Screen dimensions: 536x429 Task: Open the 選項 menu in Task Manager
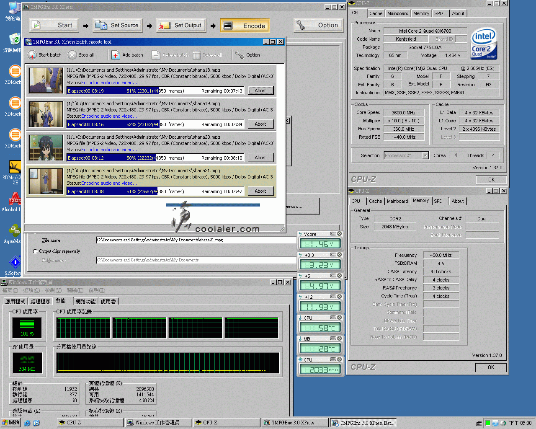[31, 290]
